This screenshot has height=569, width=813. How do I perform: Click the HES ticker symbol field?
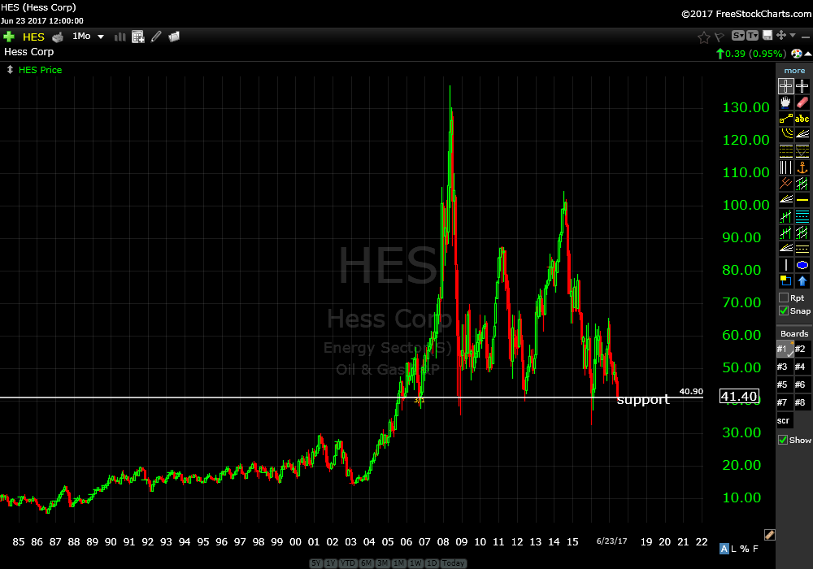point(34,37)
